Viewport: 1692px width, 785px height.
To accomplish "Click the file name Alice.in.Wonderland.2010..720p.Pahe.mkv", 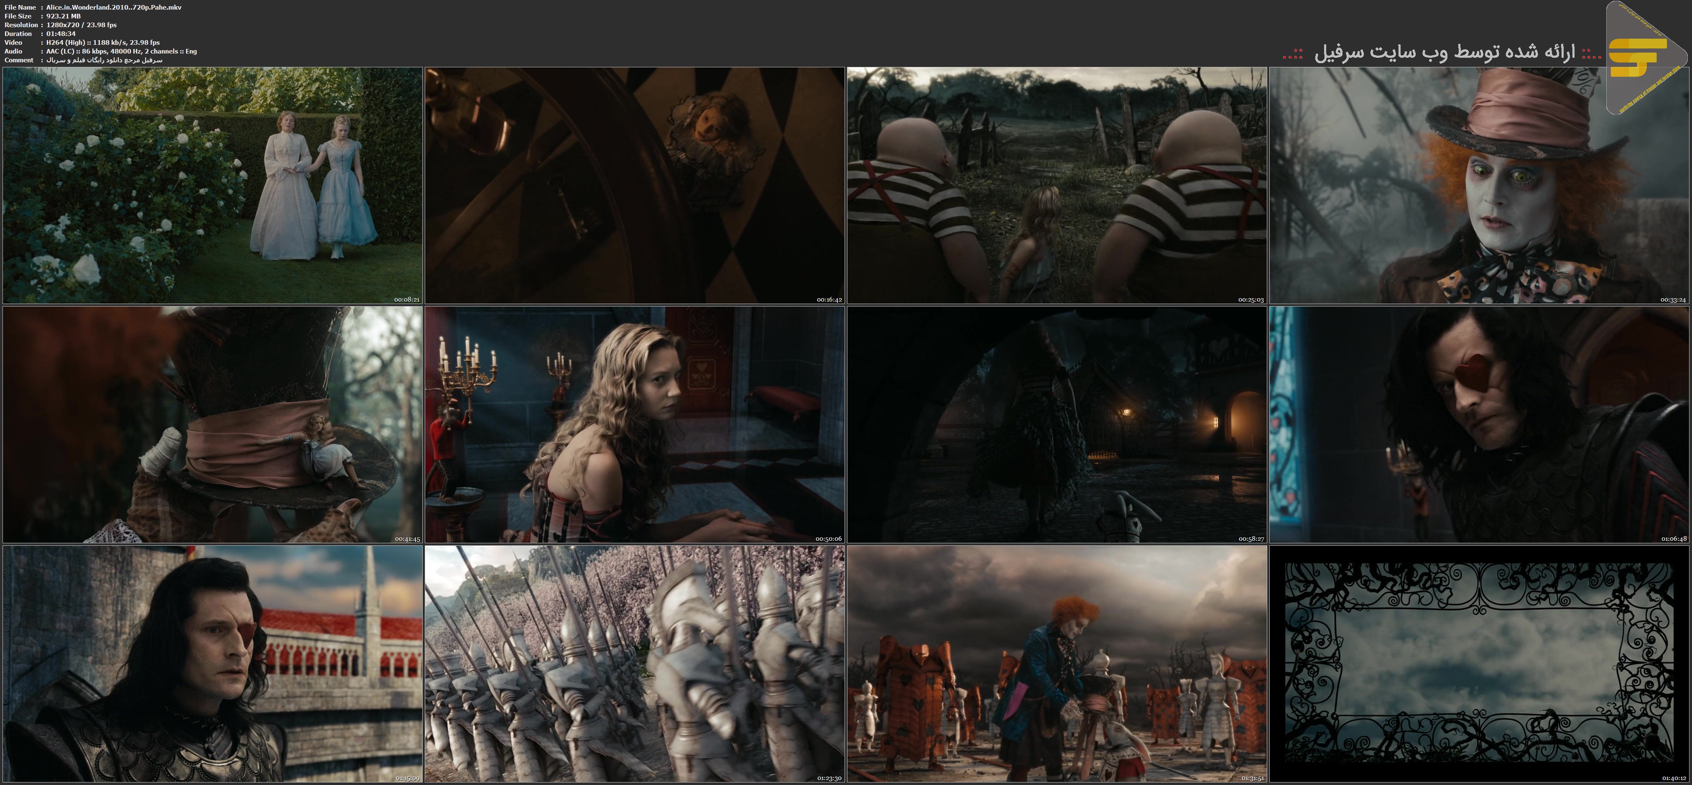I will point(114,7).
